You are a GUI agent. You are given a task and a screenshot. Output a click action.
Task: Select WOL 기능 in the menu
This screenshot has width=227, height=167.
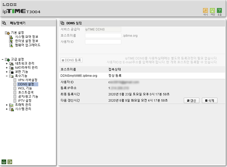click(x=25, y=88)
